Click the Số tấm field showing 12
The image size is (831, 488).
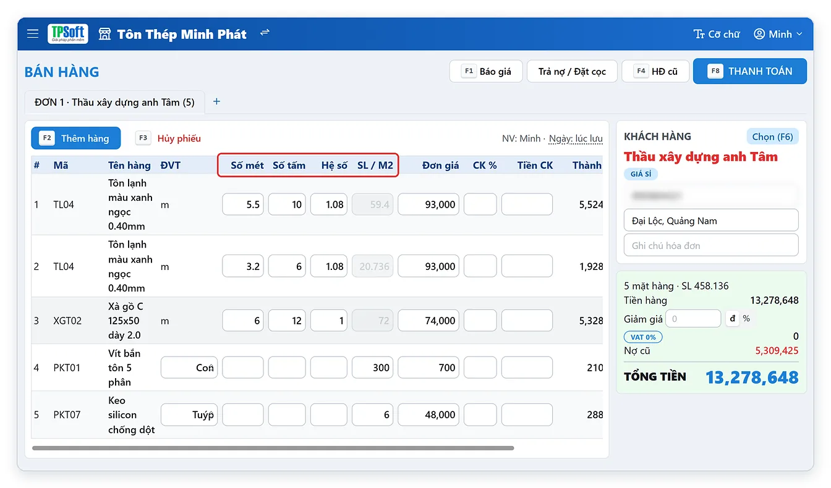(287, 321)
